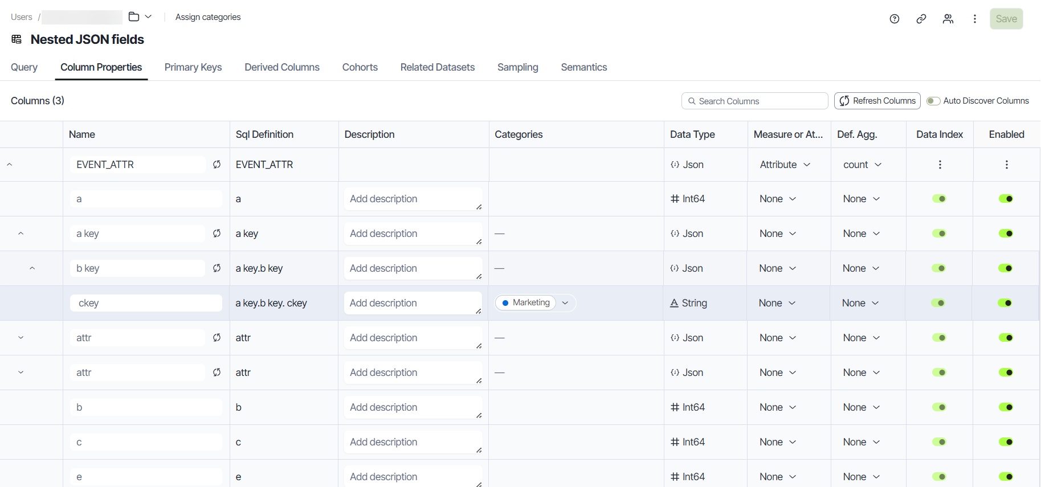Click Refresh Columns button

coord(877,101)
